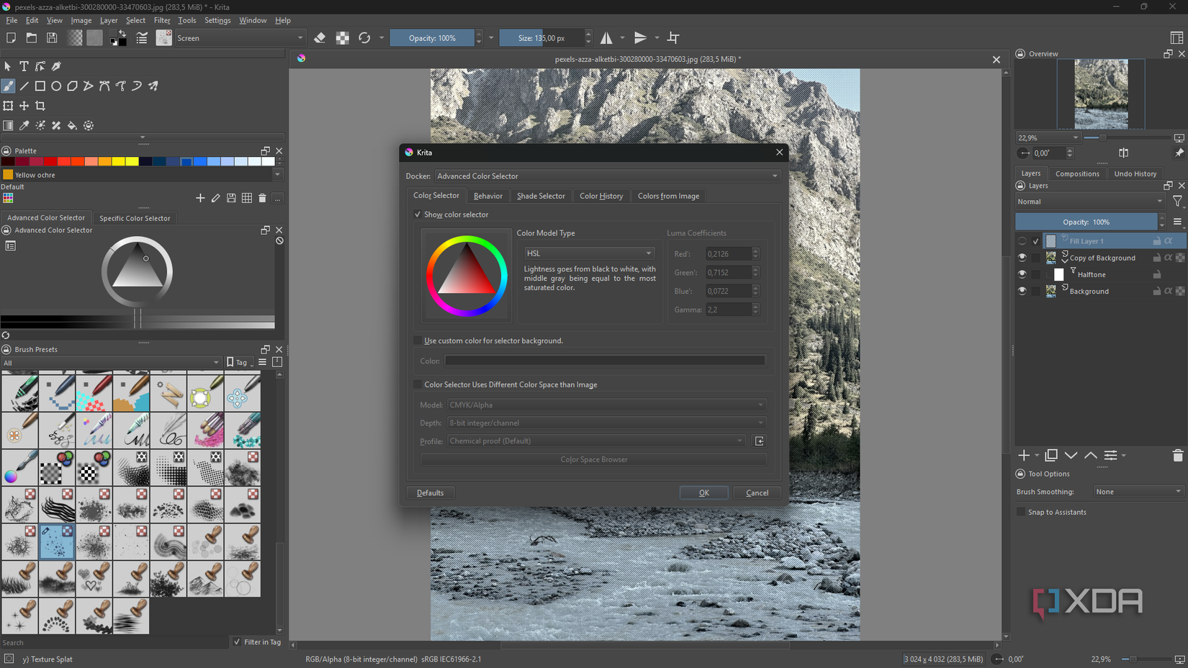1188x668 pixels.
Task: Select the Move tool
Action: (24, 105)
